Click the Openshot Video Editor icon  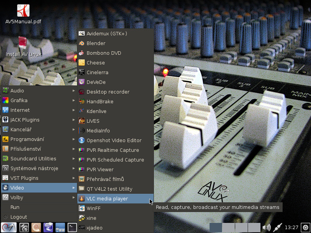point(82,140)
